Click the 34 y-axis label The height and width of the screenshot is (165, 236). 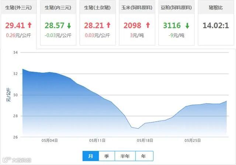pos(15,53)
